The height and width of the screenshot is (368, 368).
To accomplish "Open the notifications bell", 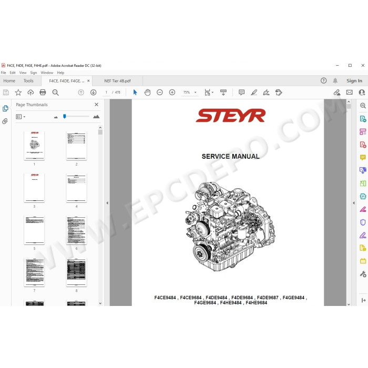I will pyautogui.click(x=335, y=81).
